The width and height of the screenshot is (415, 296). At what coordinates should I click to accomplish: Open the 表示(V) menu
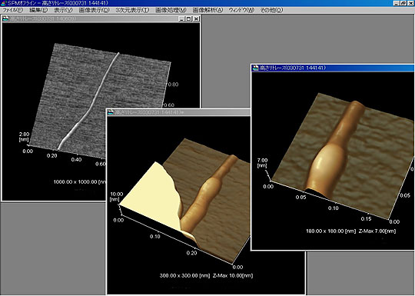(63, 10)
